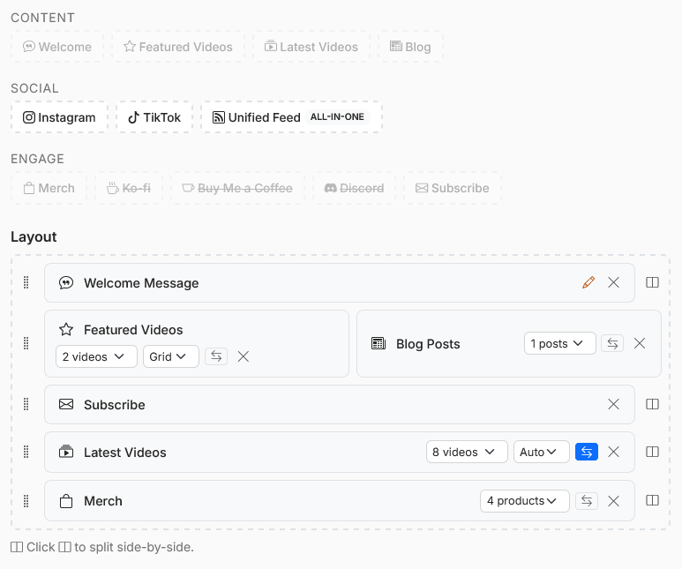The width and height of the screenshot is (682, 569).
Task: Click the Blog Posts block icon
Action: (378, 343)
